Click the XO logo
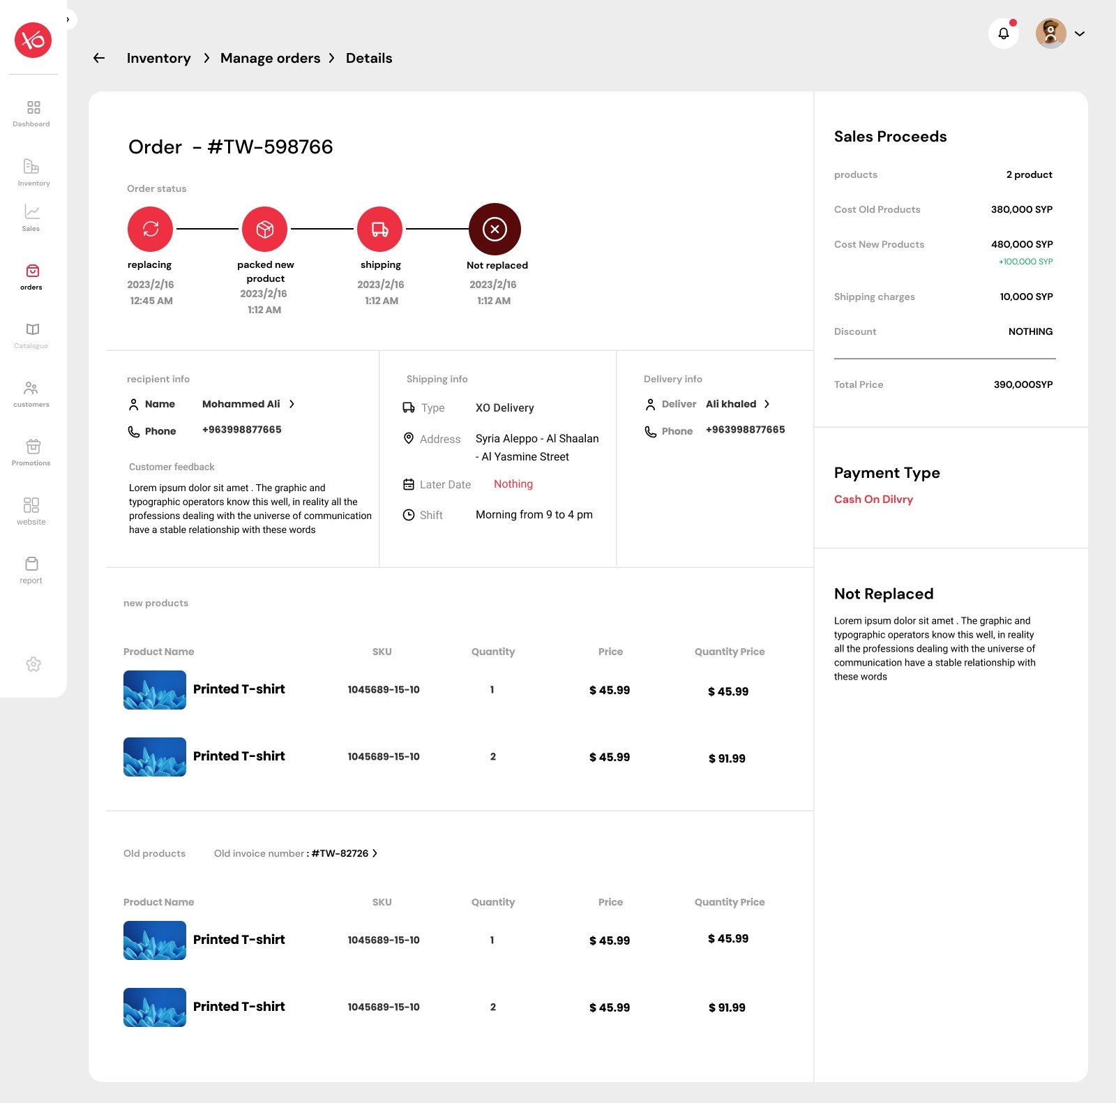This screenshot has height=1103, width=1116. (33, 40)
